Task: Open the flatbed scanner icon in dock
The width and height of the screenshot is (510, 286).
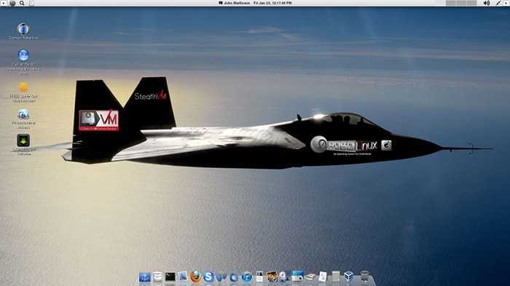Action: click(310, 277)
